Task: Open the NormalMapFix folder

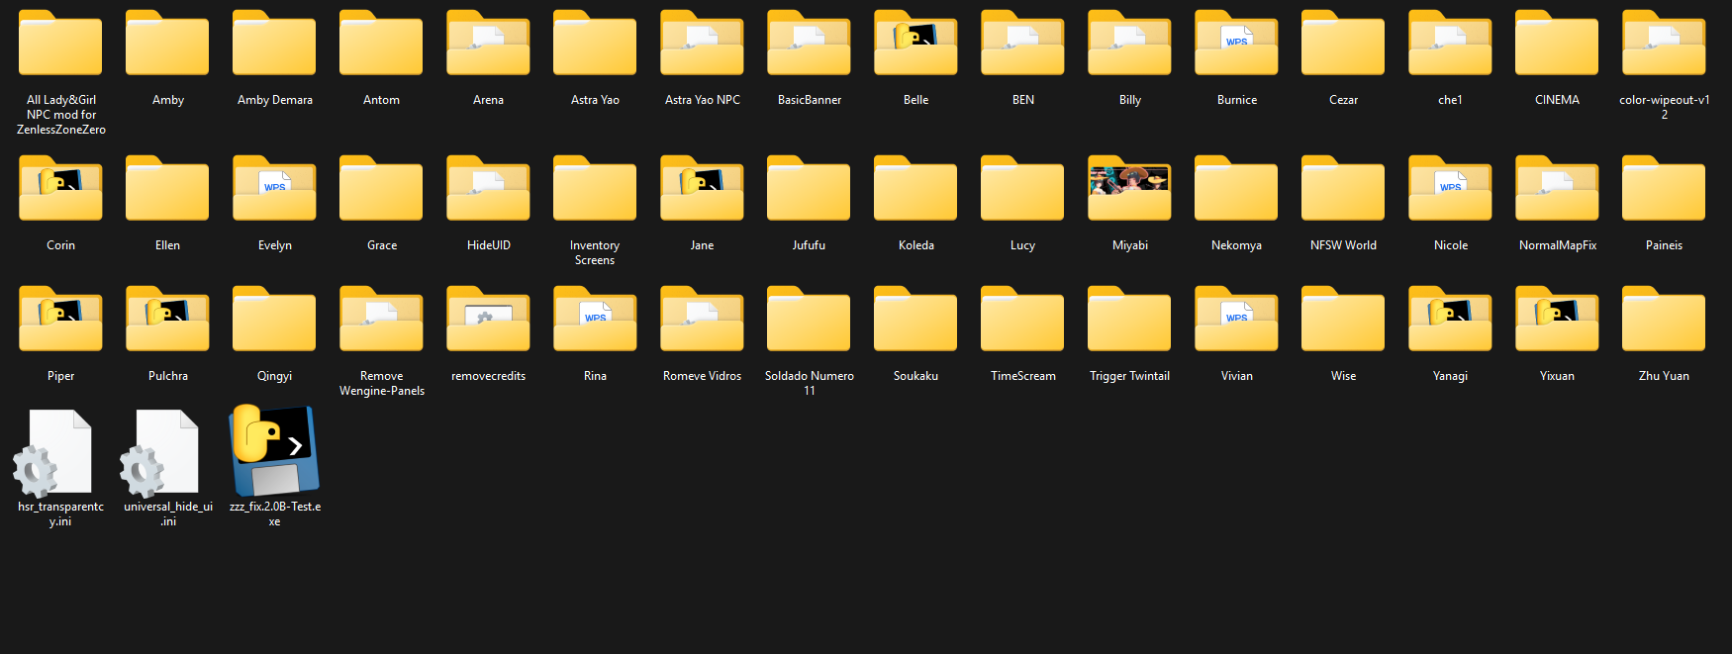Action: click(x=1557, y=189)
